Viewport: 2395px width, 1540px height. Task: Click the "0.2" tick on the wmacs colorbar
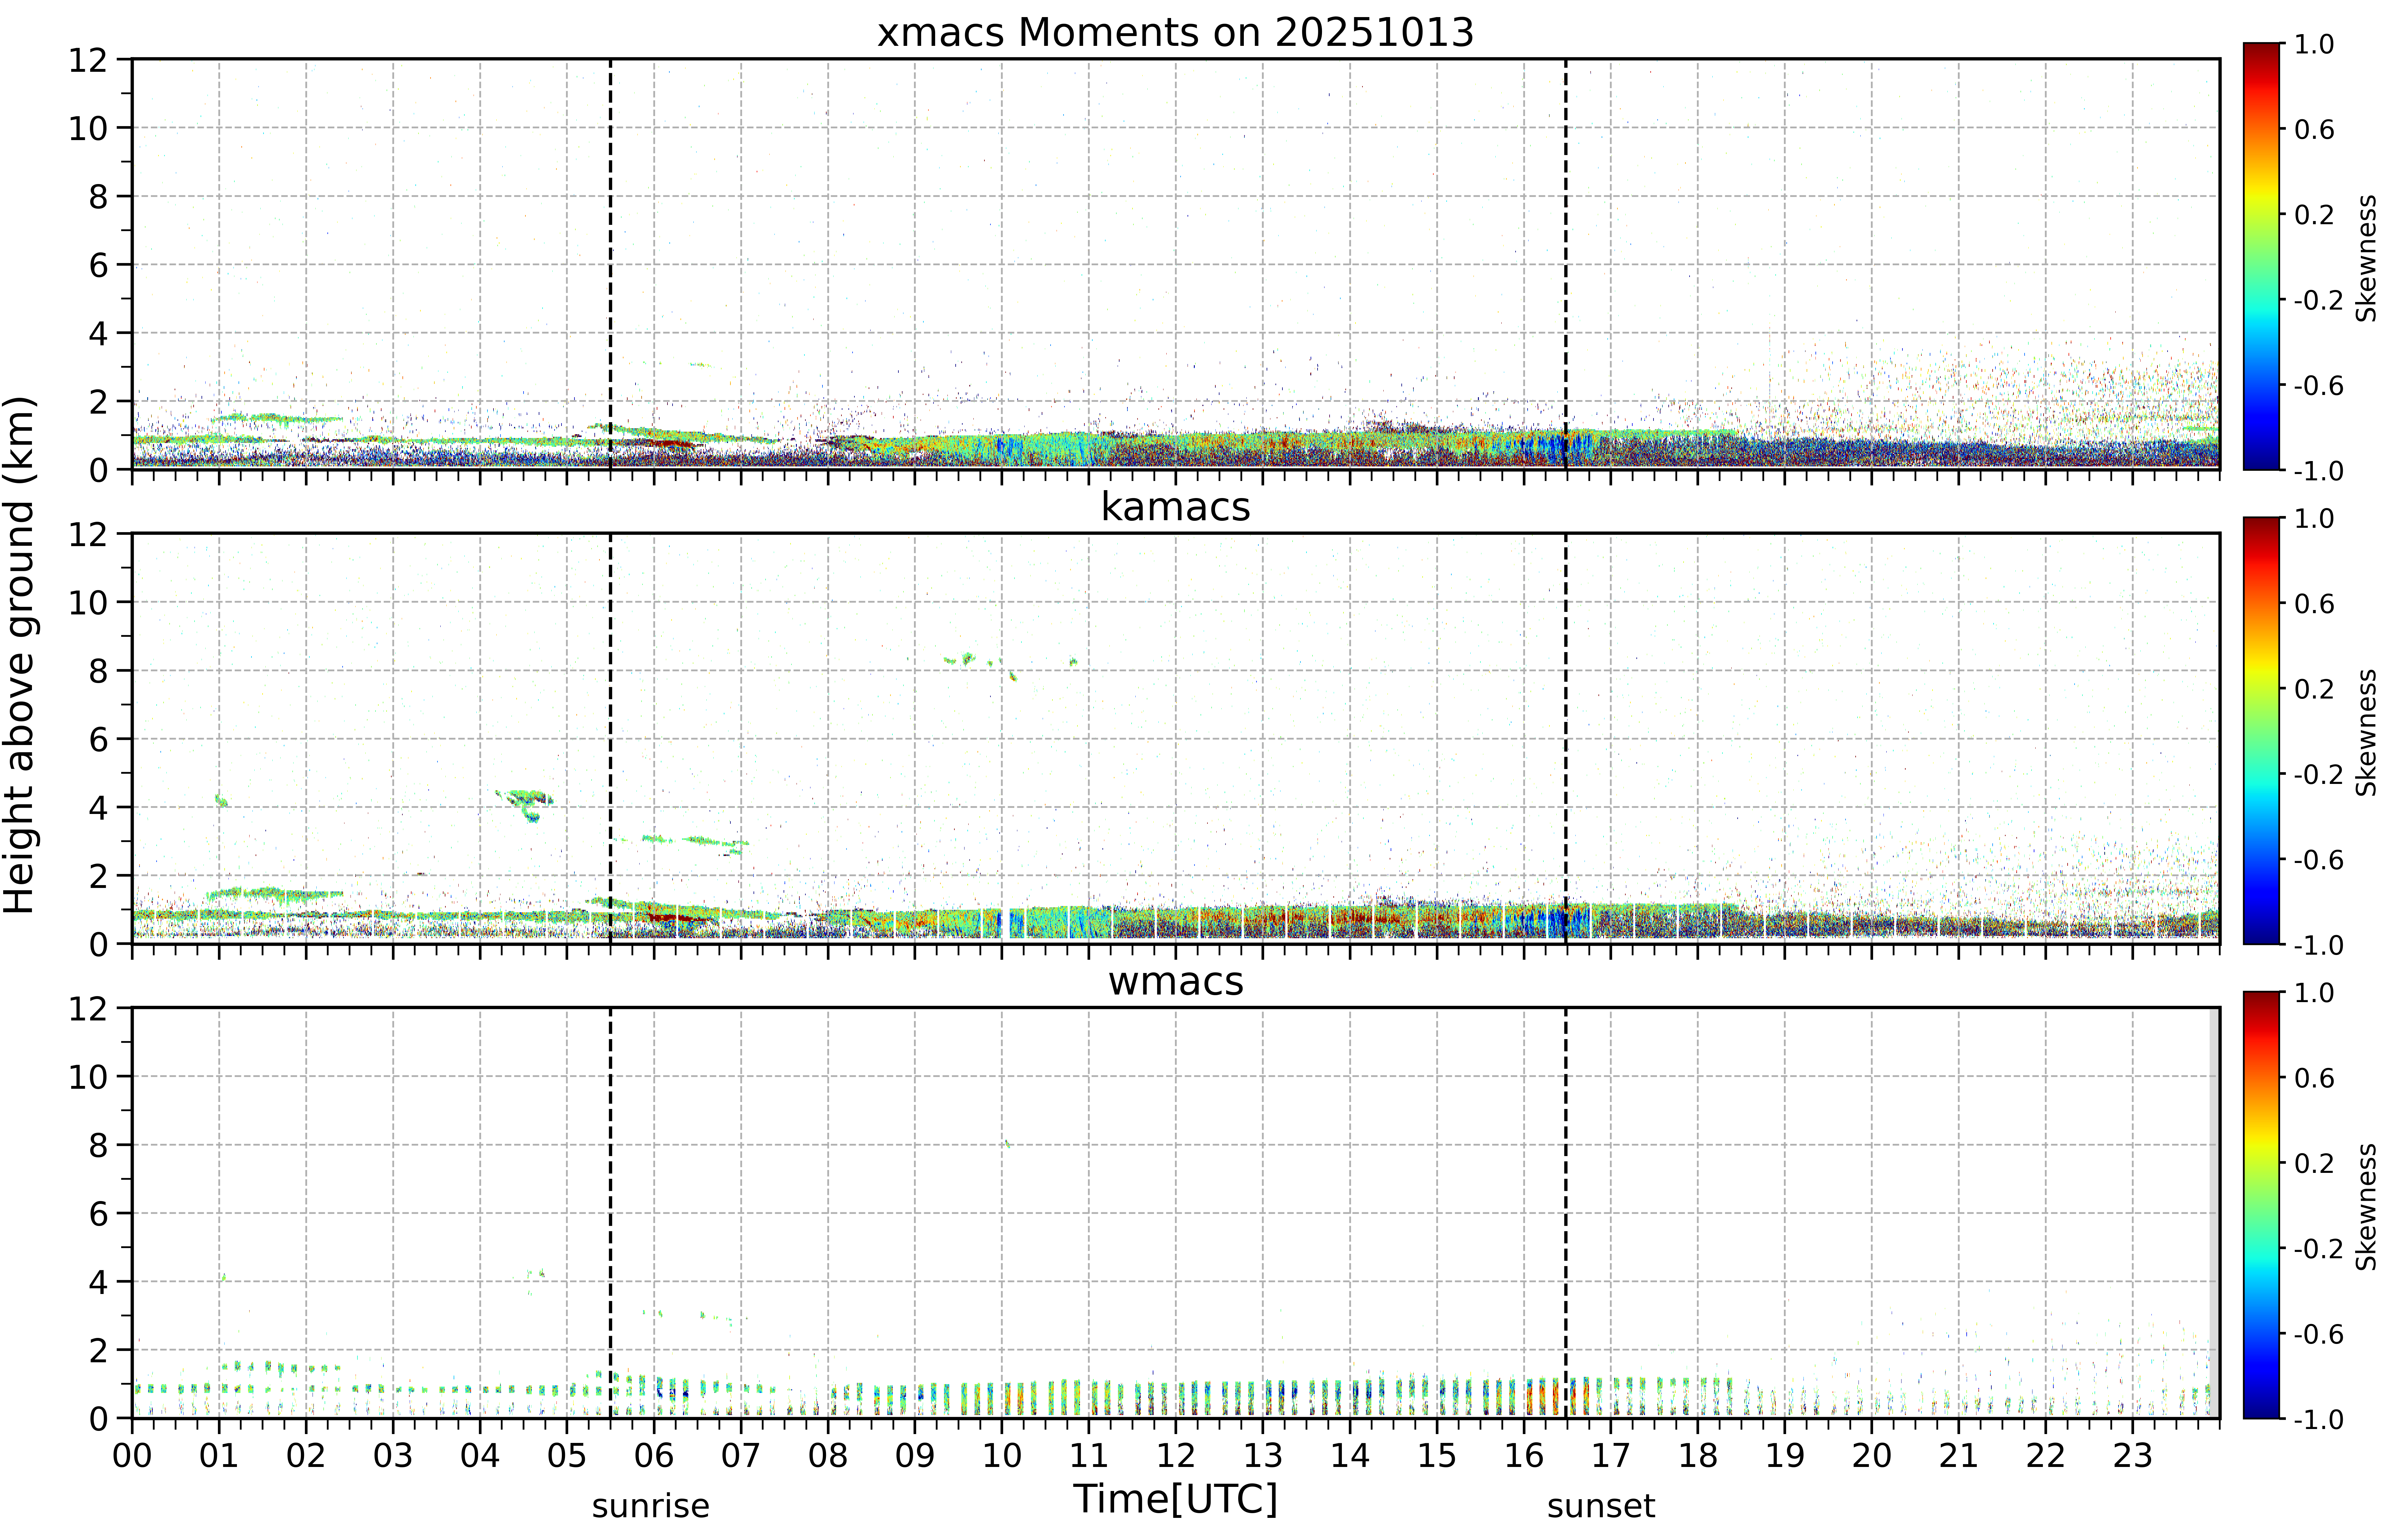pos(2314,1163)
